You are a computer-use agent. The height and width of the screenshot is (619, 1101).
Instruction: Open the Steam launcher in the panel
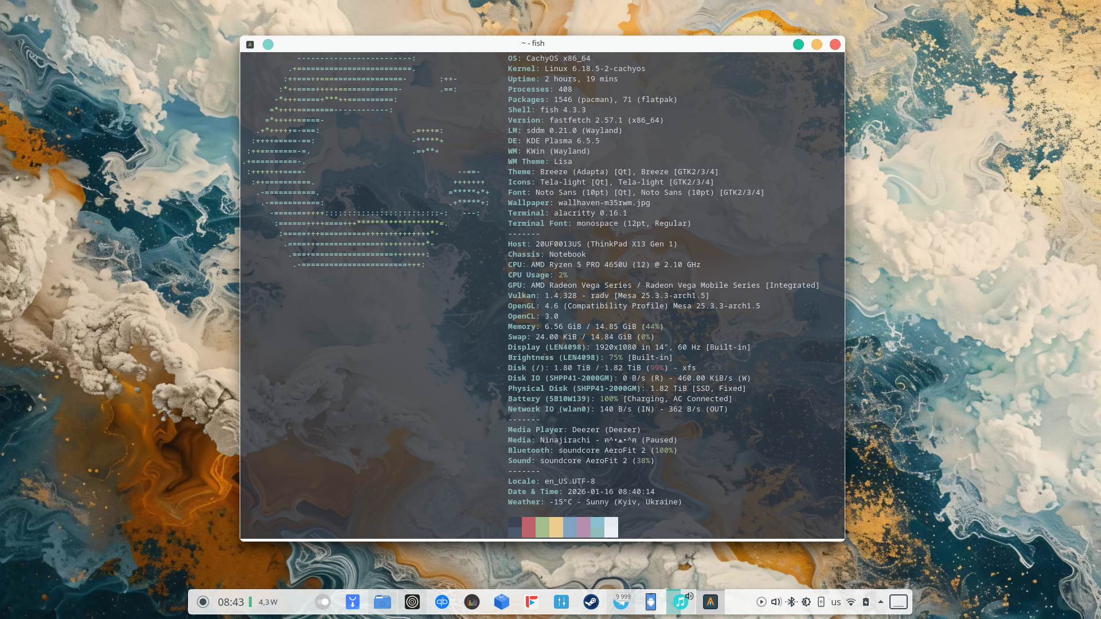591,602
